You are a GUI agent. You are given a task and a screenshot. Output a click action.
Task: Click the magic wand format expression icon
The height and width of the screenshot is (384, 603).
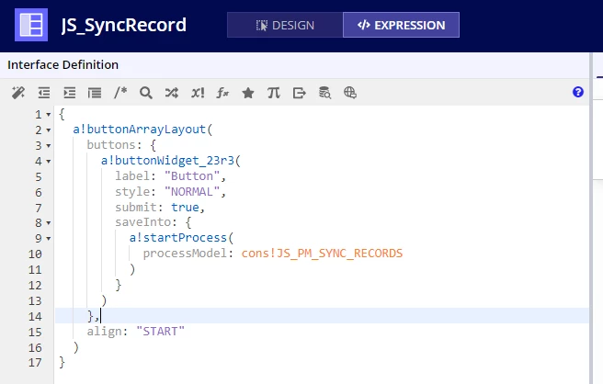(x=18, y=93)
